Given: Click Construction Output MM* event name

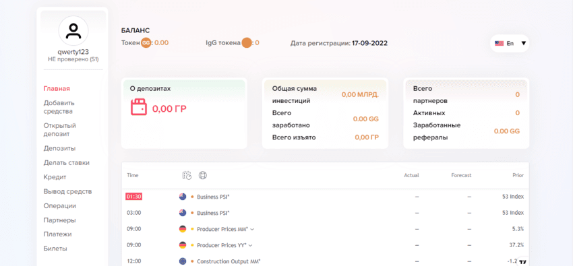Looking at the screenshot, I should 229,261.
